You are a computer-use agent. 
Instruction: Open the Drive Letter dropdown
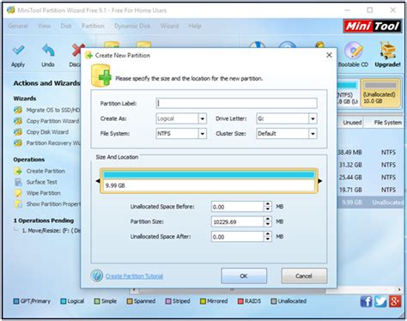[x=313, y=118]
